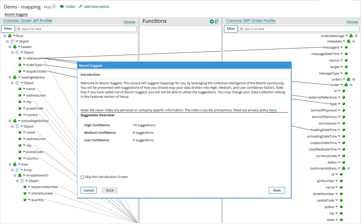This screenshot has height=224, width=361.
Task: Click the info icon beside Map
Action: click(x=54, y=6)
